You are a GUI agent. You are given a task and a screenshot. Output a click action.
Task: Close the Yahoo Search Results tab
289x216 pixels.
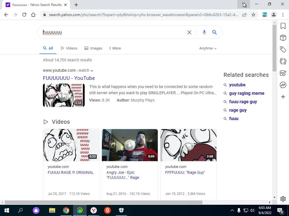pos(65,5)
